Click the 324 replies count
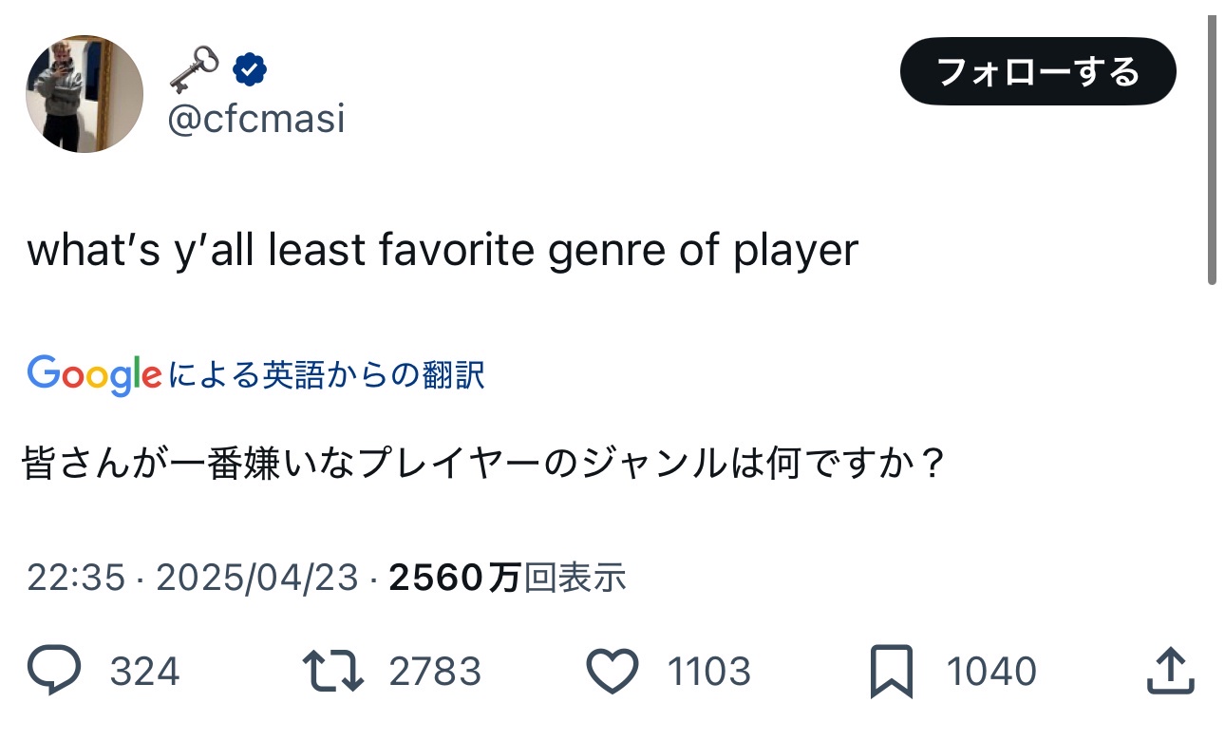This screenshot has width=1225, height=741. [144, 673]
